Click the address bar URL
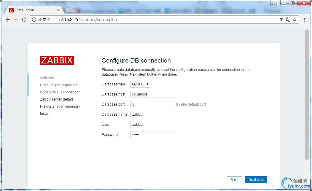The height and width of the screenshot is (191, 312). pos(86,20)
